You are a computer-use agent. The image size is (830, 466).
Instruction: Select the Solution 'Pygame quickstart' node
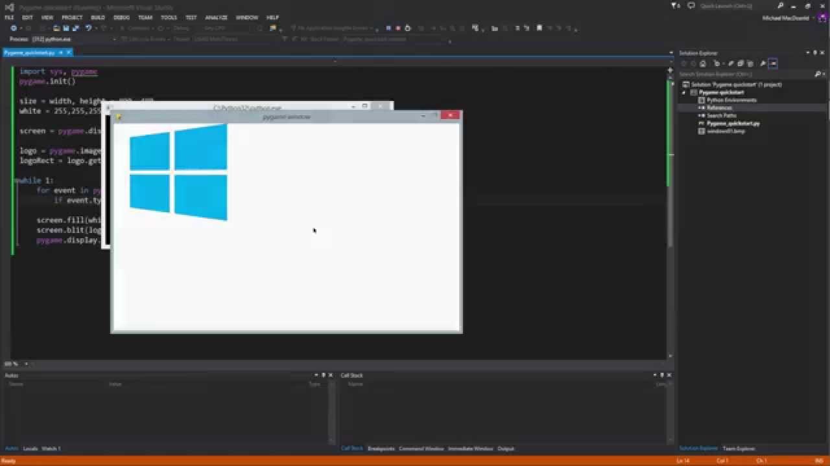736,84
